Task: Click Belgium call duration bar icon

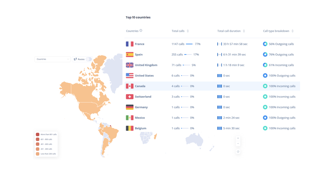Action: [219, 128]
